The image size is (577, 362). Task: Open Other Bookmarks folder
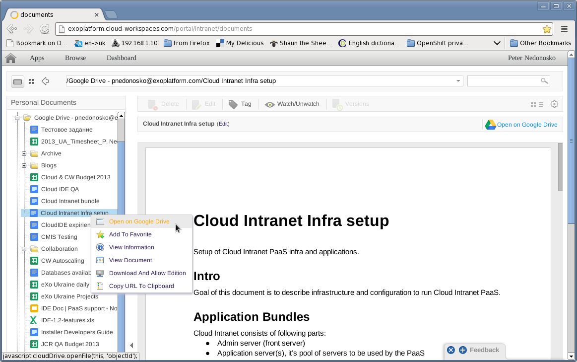coord(540,43)
